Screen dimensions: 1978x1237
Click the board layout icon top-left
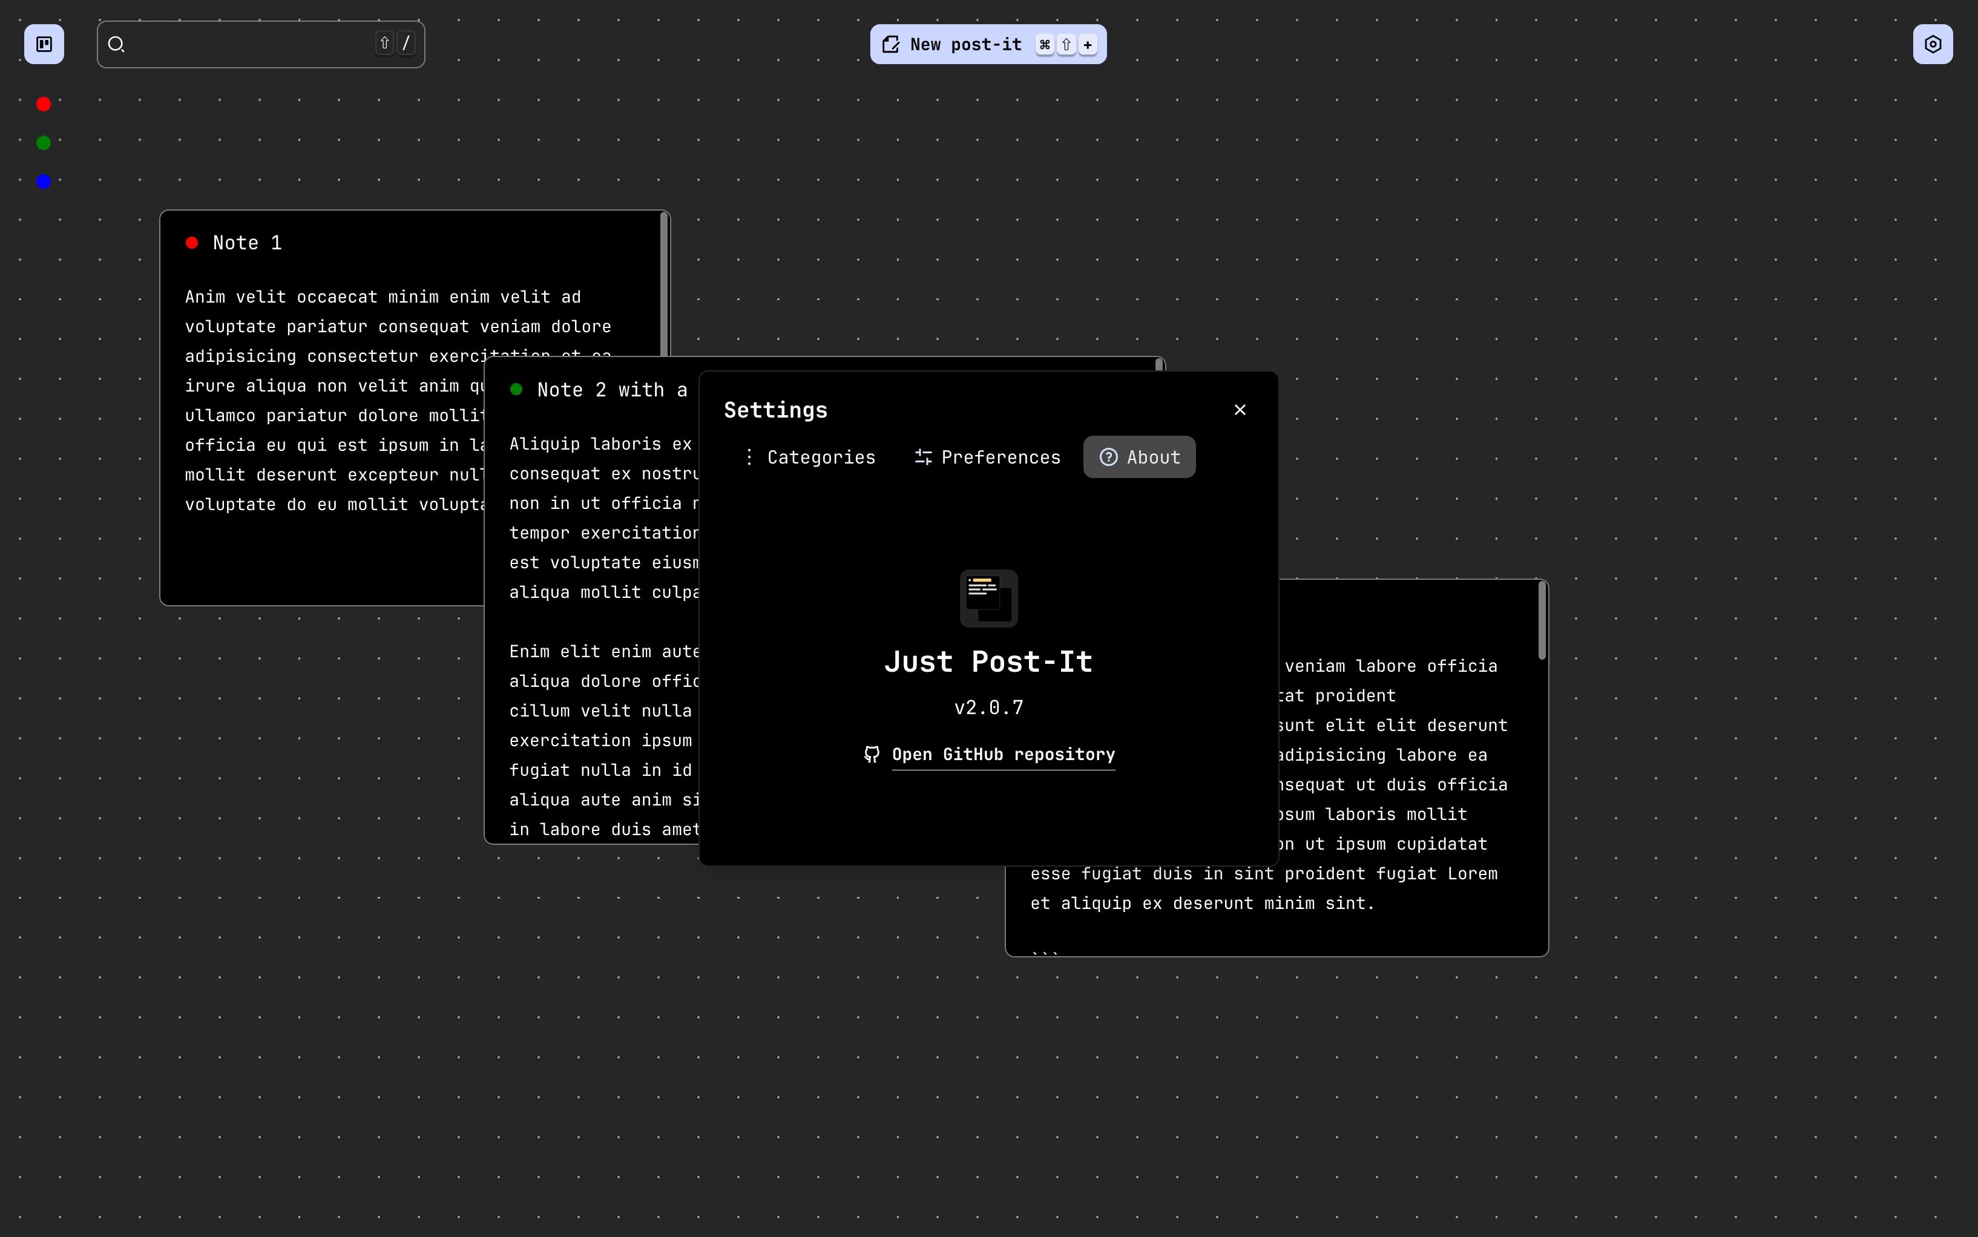point(44,44)
